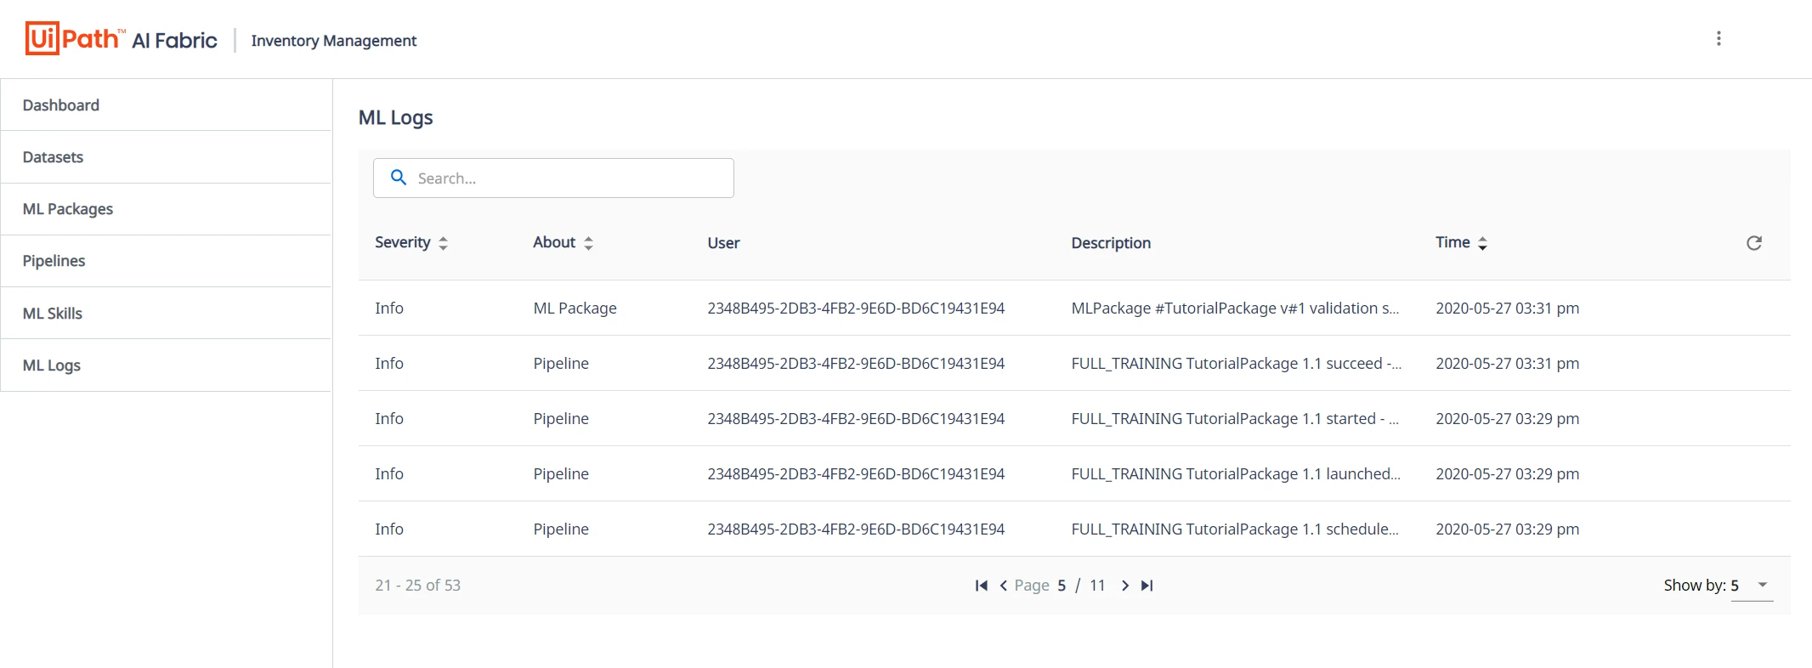Click the user ID in ML Package row

[856, 309]
